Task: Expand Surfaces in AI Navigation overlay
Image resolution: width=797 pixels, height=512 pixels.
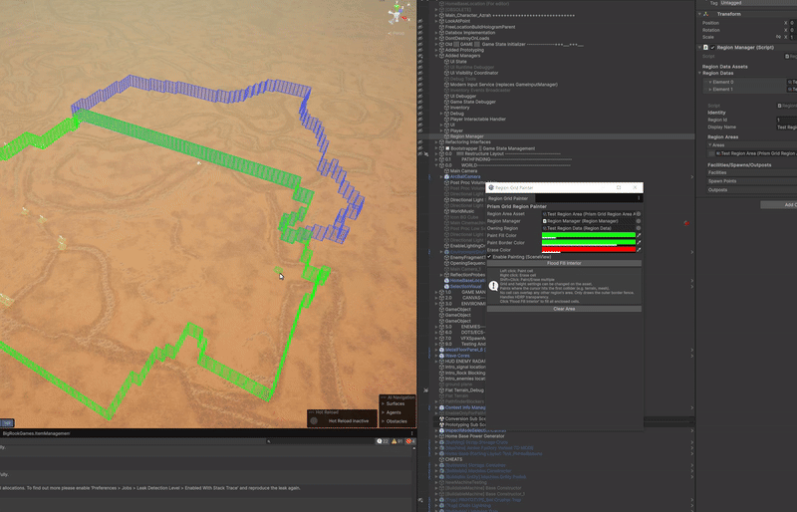Action: 384,403
